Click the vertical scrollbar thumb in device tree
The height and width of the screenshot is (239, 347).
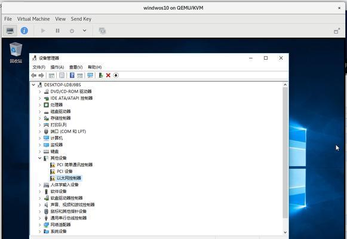click(285, 153)
